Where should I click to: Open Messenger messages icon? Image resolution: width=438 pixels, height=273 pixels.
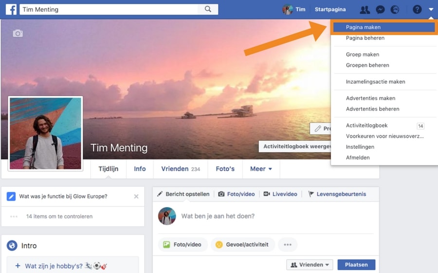pos(380,10)
